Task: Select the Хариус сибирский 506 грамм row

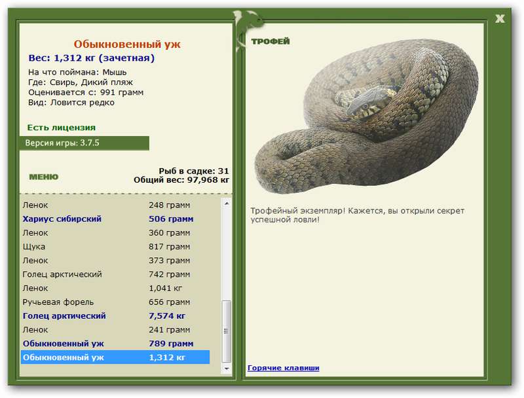Action: (x=116, y=219)
